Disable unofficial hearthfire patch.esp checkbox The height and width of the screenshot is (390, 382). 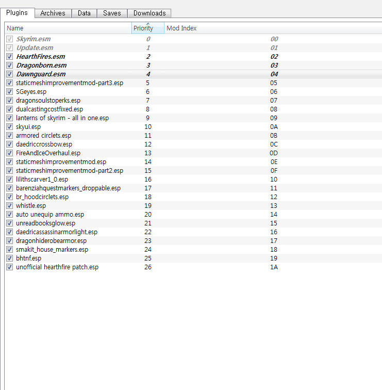pos(9,267)
